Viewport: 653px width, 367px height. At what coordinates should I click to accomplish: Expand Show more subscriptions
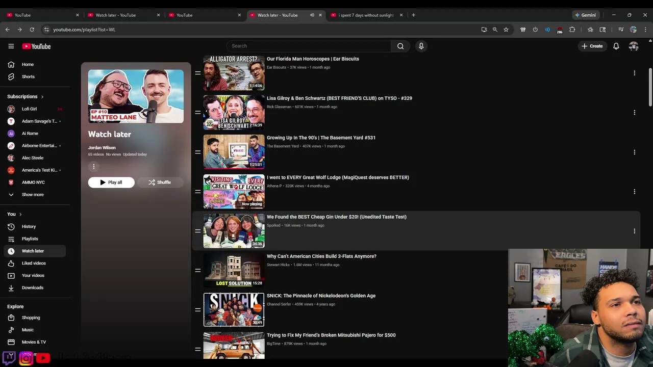(x=35, y=194)
